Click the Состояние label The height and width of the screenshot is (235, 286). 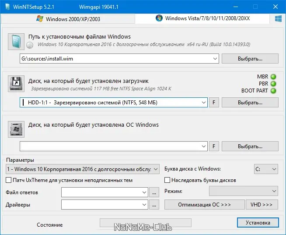coord(49,225)
